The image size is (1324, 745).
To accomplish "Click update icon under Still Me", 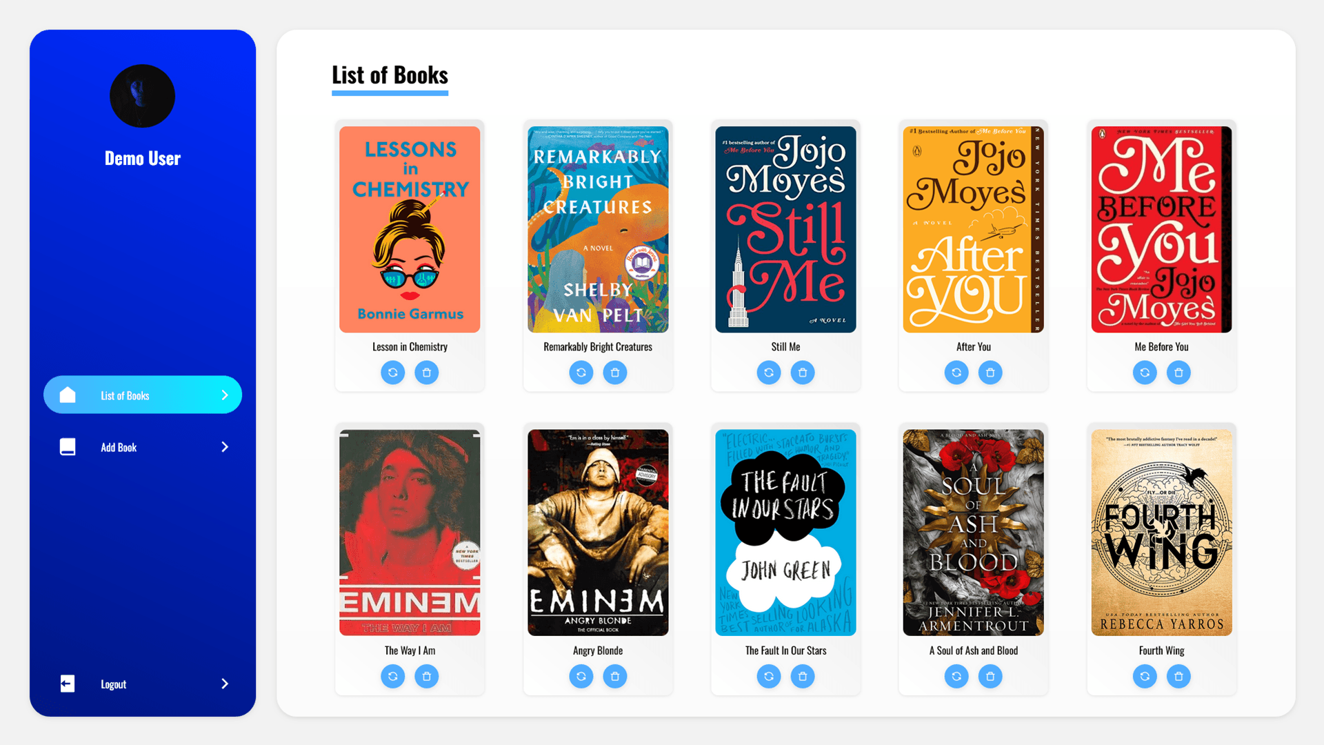I will pos(769,372).
